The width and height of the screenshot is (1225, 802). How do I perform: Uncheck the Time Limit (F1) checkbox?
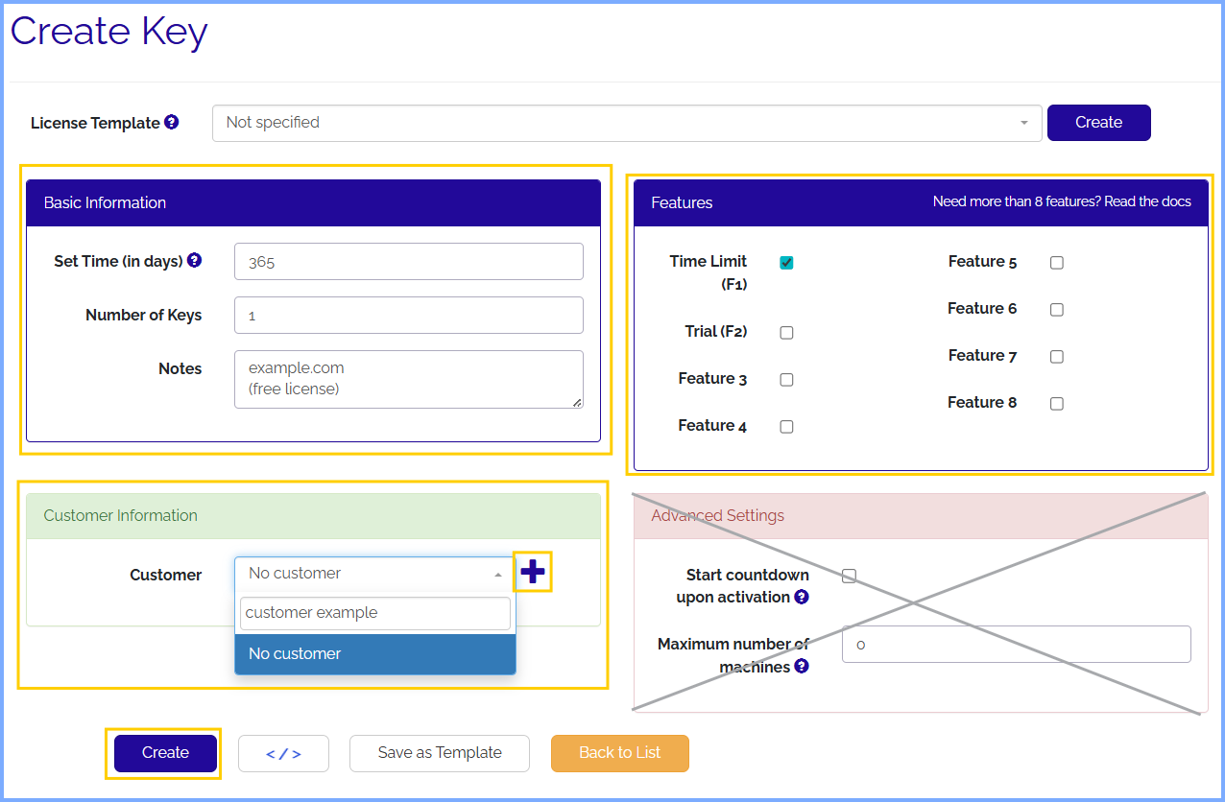pyautogui.click(x=786, y=263)
